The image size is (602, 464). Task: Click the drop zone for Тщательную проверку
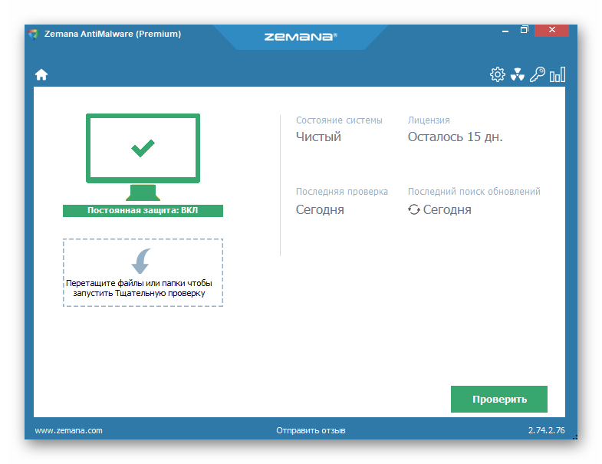(143, 273)
